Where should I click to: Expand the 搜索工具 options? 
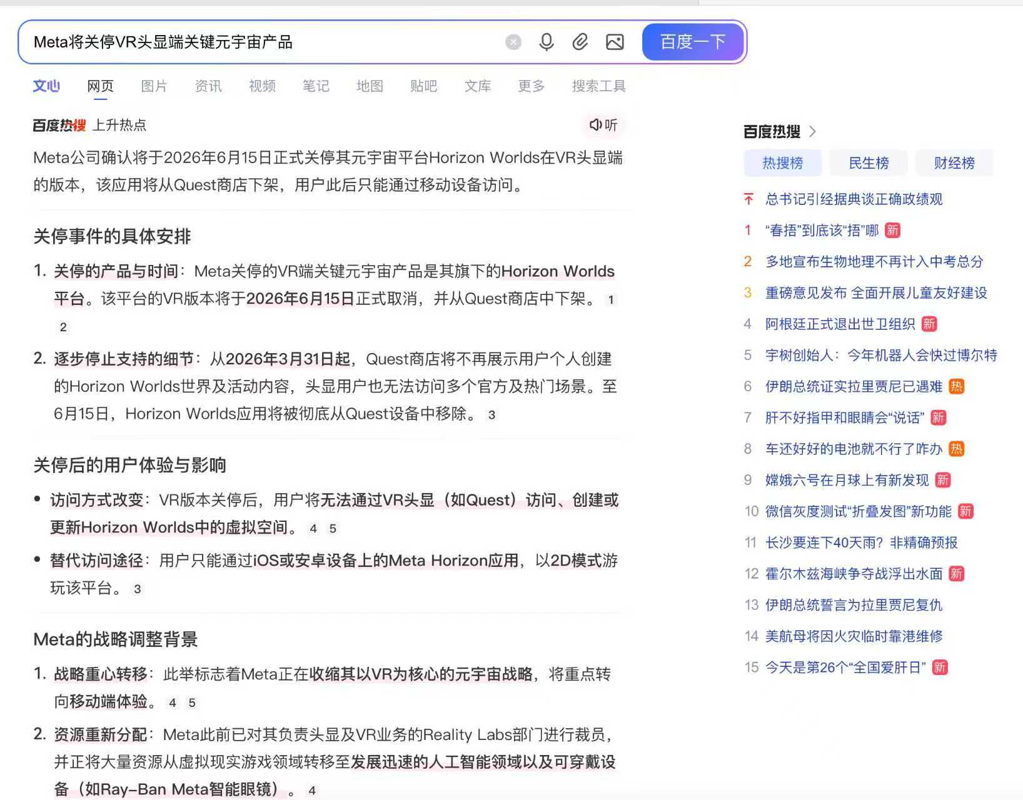598,86
